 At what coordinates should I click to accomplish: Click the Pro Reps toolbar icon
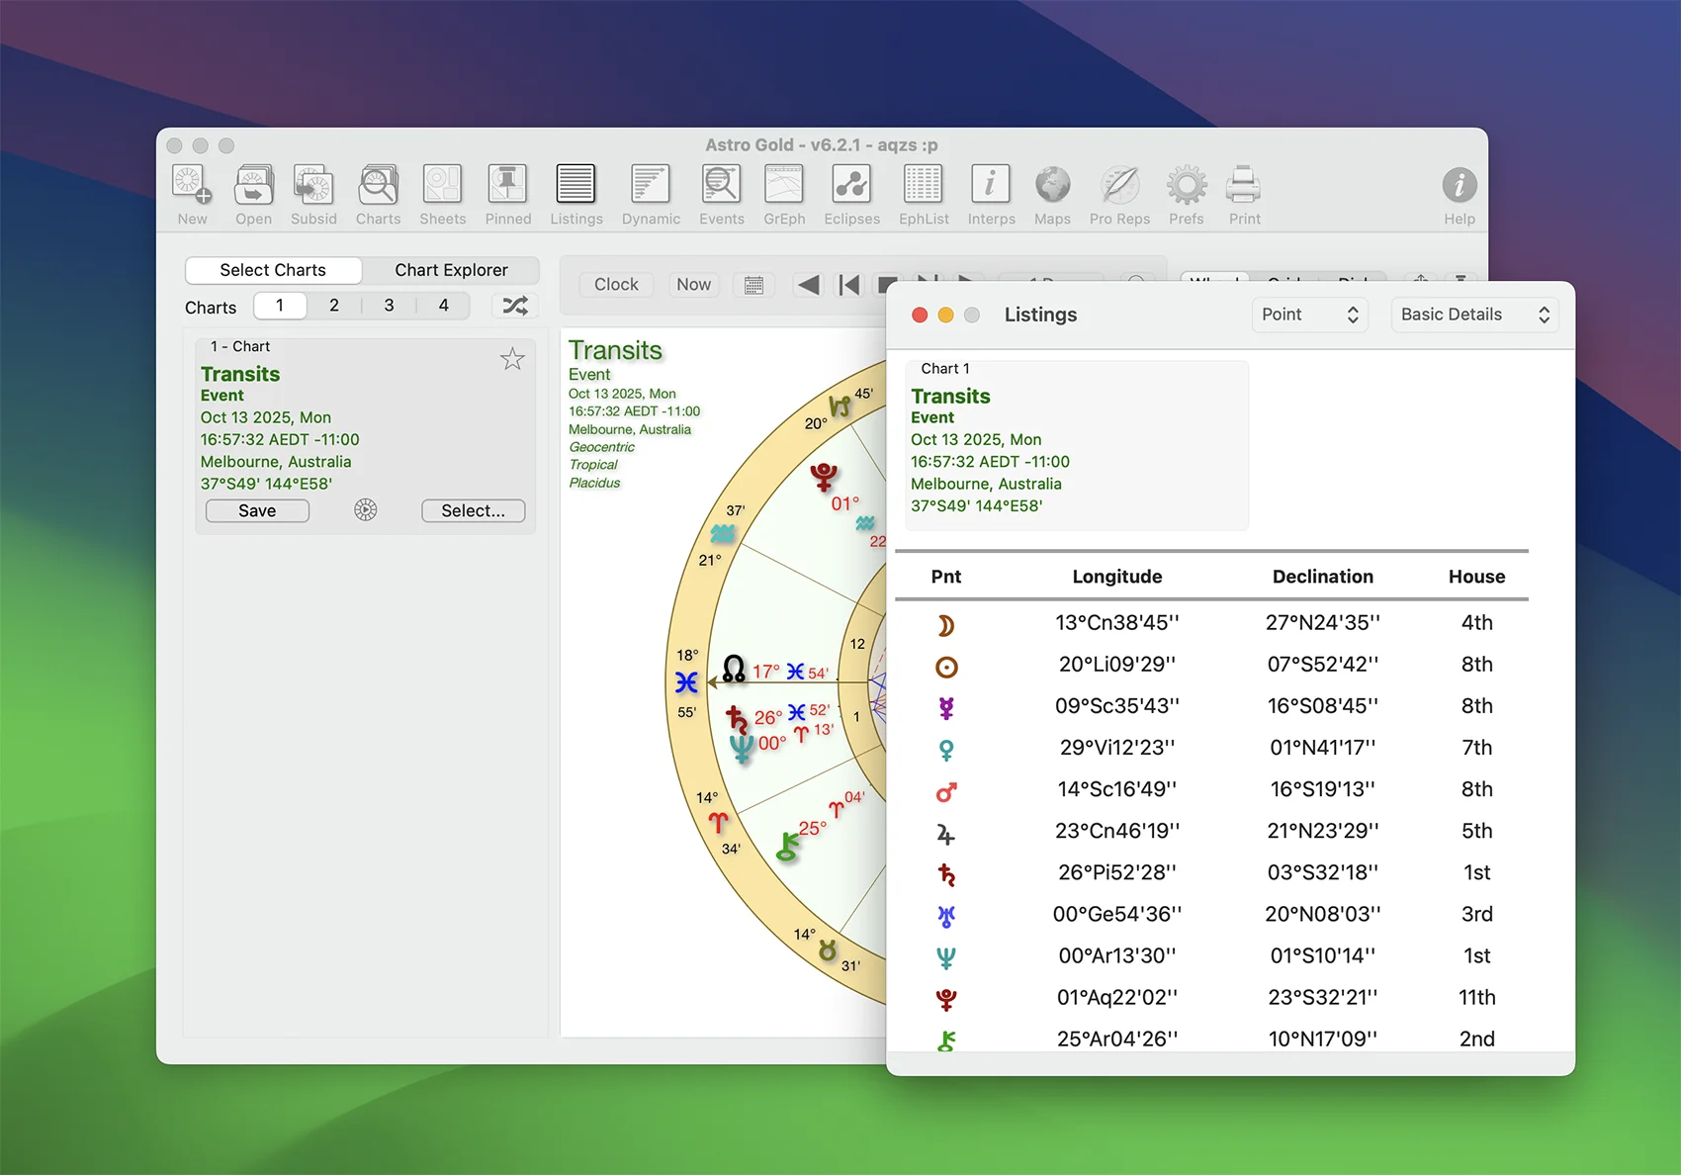(1119, 195)
